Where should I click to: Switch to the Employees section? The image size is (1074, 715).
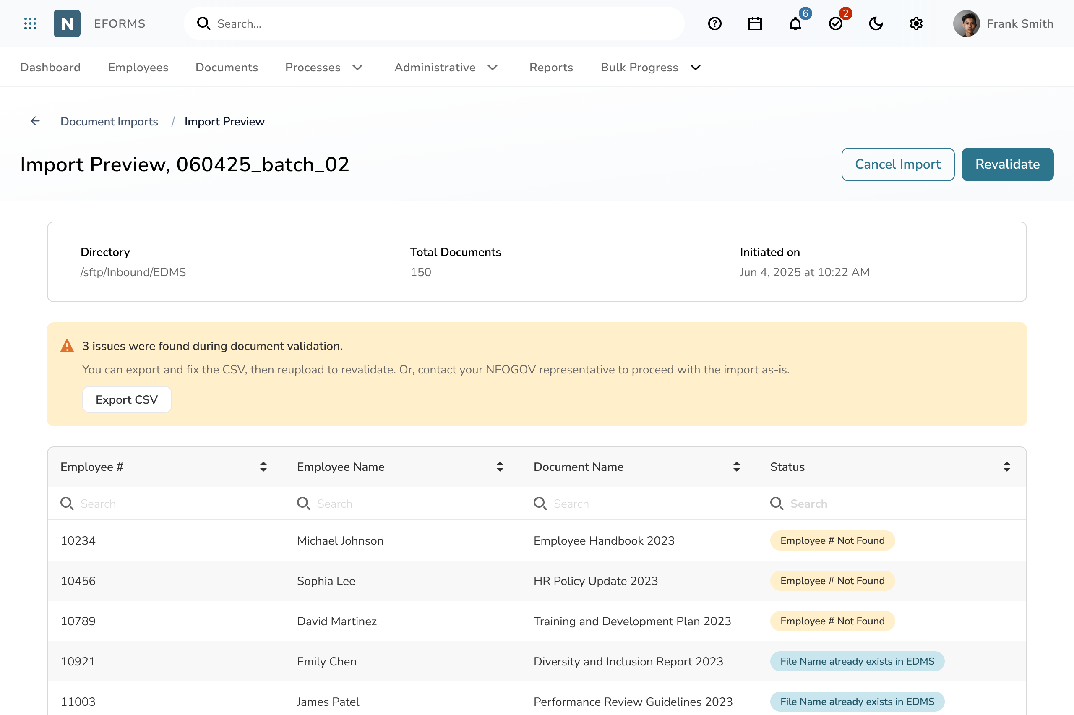tap(138, 67)
